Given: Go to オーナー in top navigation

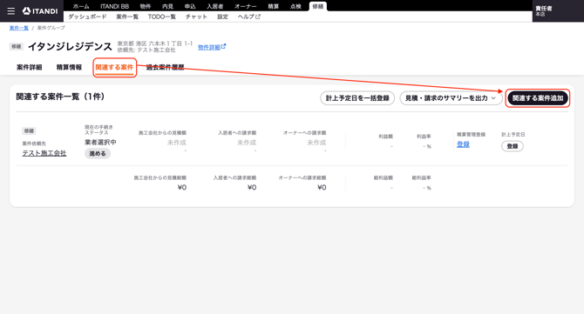Looking at the screenshot, I should (x=246, y=6).
